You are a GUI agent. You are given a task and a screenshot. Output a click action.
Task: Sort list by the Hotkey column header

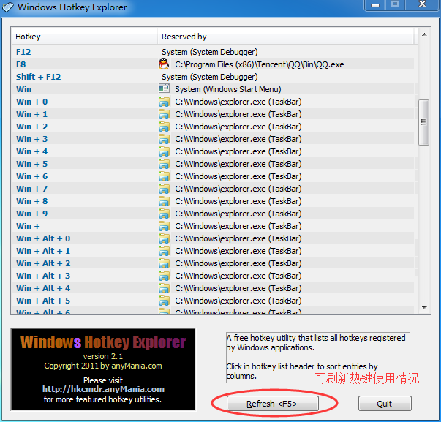pos(84,37)
